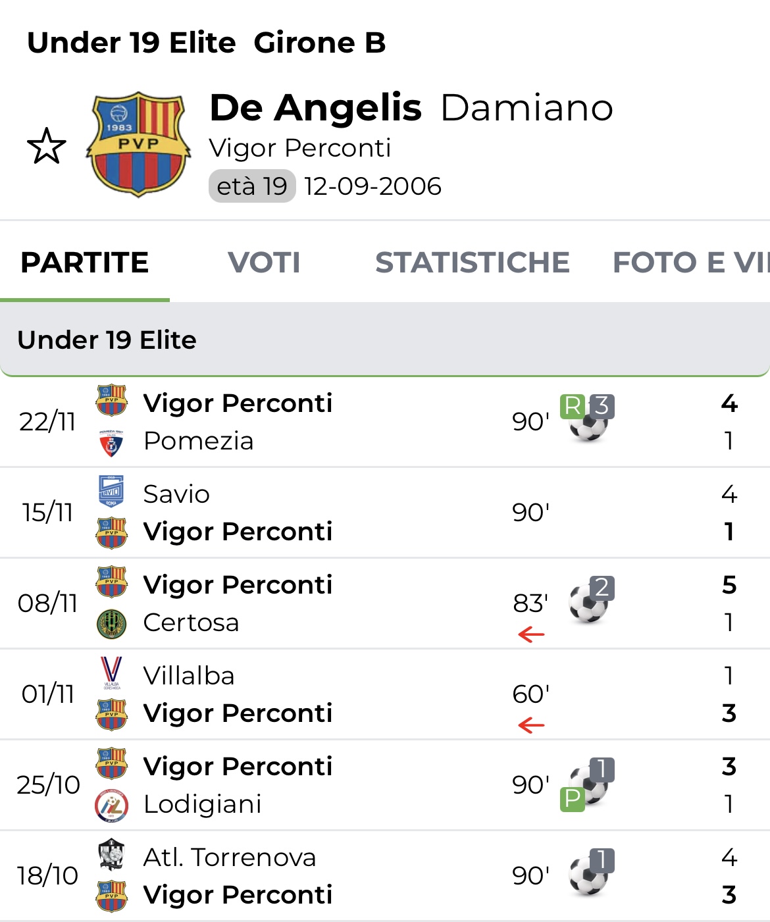770x922 pixels.
Task: Tap the large Vigor Perconti club crest
Action: click(138, 144)
